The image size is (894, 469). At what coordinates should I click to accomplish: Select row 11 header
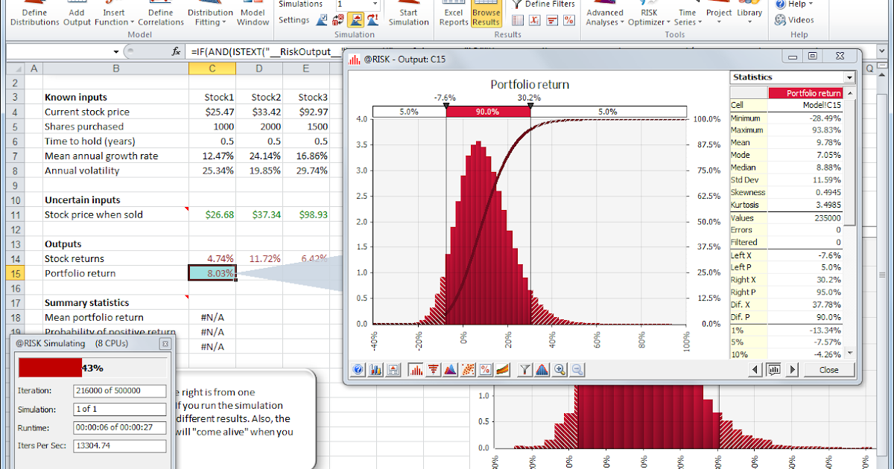pos(15,214)
